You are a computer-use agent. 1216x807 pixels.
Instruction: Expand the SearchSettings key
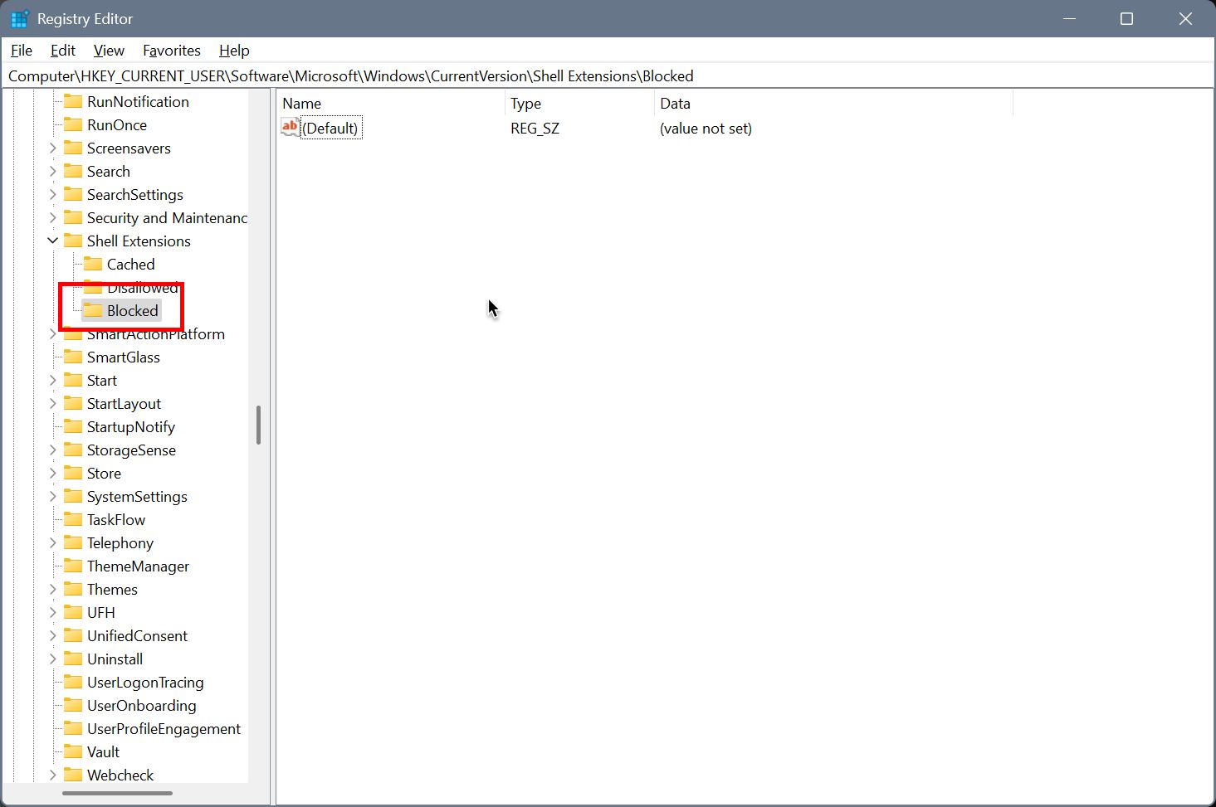click(53, 195)
